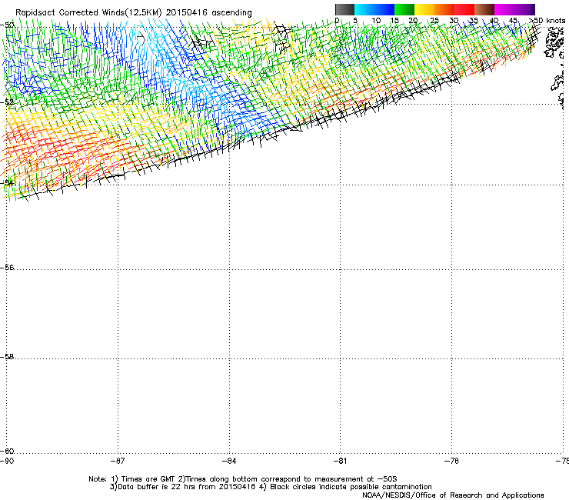Click the -84 longitude axis label
Screen dimensions: 569x500
[x=229, y=461]
